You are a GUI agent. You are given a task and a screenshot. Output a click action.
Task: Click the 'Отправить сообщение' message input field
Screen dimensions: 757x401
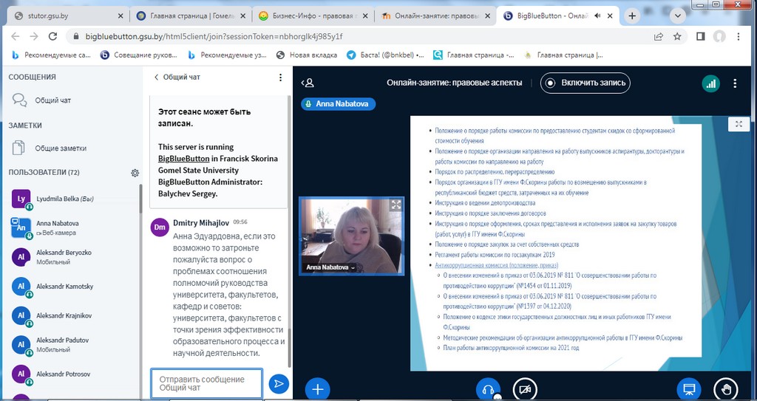206,383
